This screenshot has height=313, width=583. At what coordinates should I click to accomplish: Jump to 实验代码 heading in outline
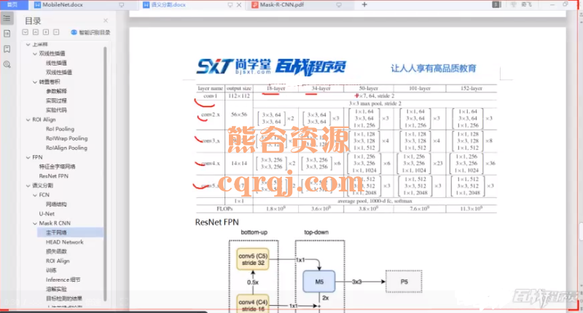pyautogui.click(x=56, y=110)
